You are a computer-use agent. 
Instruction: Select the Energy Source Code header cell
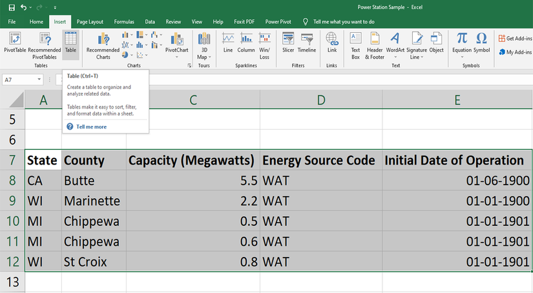tap(321, 160)
